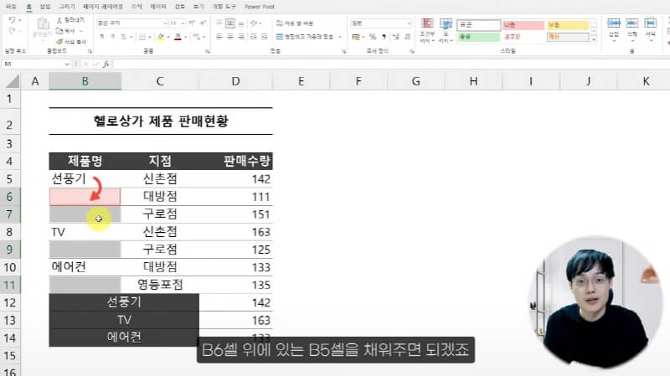Apply percent style icon

pos(373,37)
